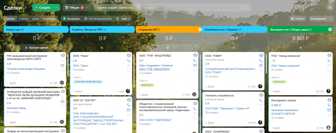
Task: Click mail icon on Расходники лазера card
Action: 329,110
